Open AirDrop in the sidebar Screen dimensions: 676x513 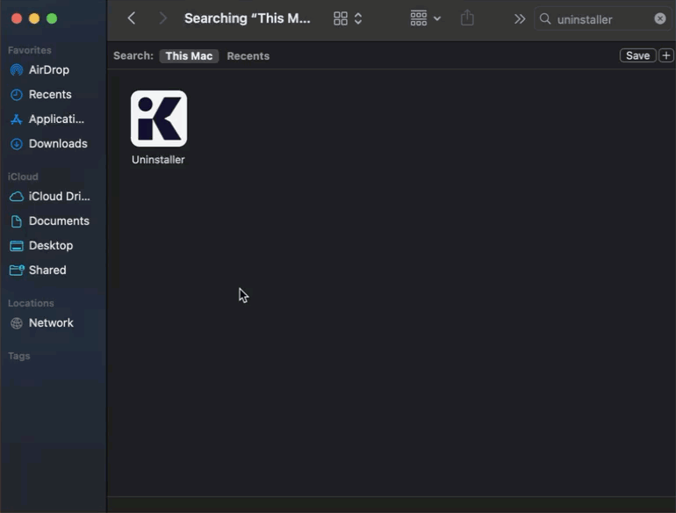point(48,69)
